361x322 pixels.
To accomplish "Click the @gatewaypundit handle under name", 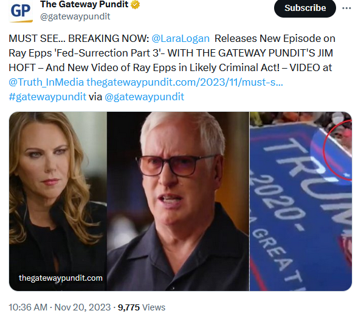I will [75, 16].
